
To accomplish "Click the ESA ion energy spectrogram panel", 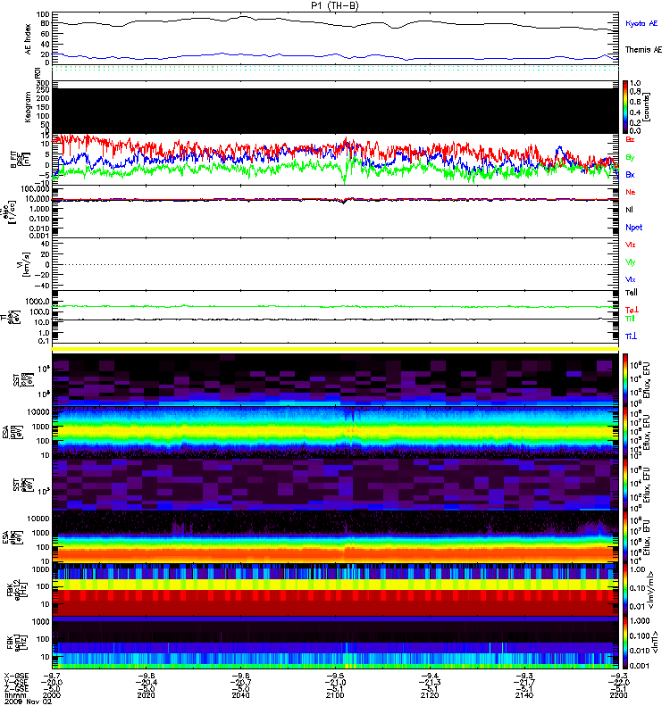I will [x=335, y=432].
